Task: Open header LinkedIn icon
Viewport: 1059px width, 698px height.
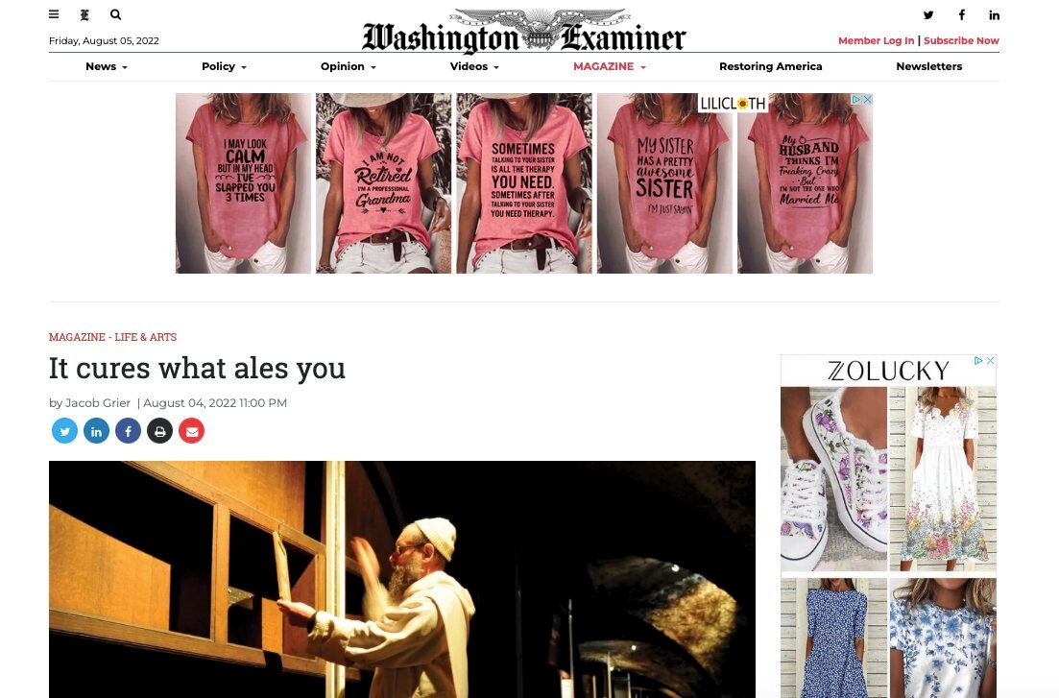Action: click(994, 14)
